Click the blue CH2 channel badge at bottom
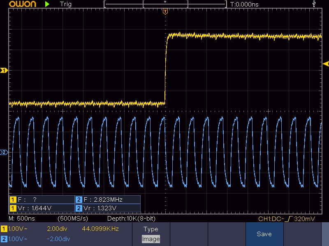Image resolution: width=329 pixels, height=246 pixels. (x=4, y=239)
